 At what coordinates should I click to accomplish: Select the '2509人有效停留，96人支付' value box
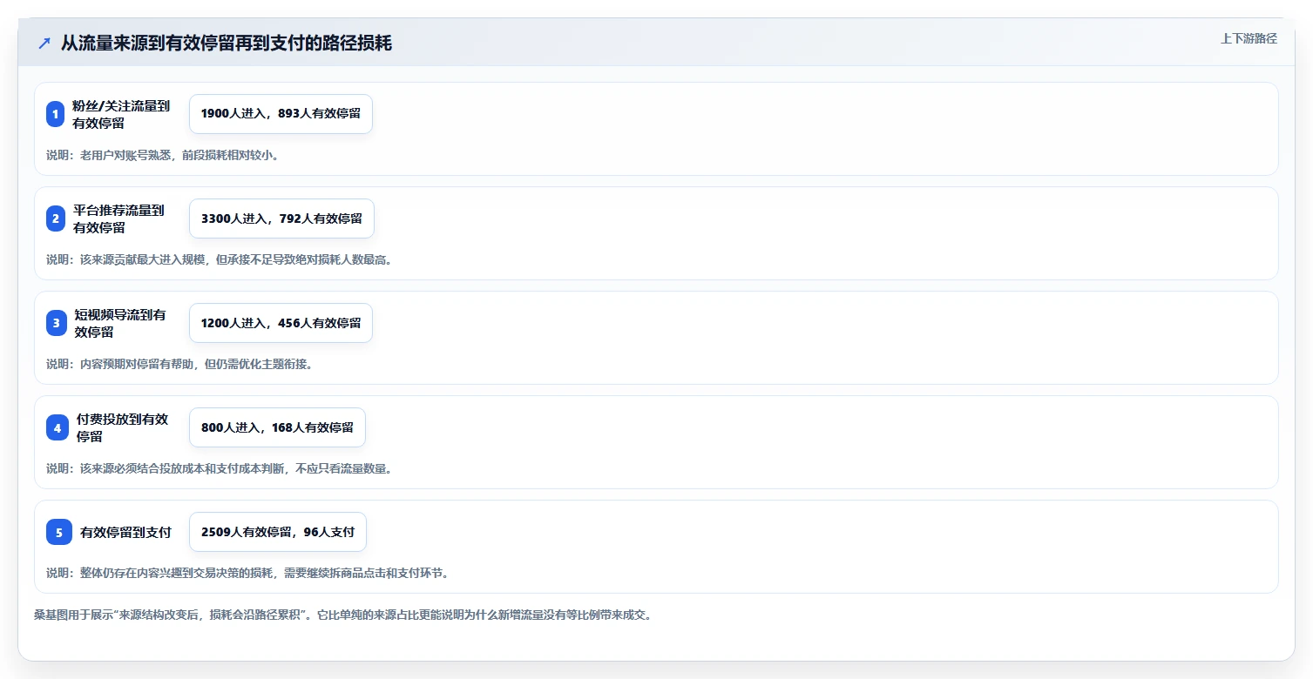click(x=278, y=532)
